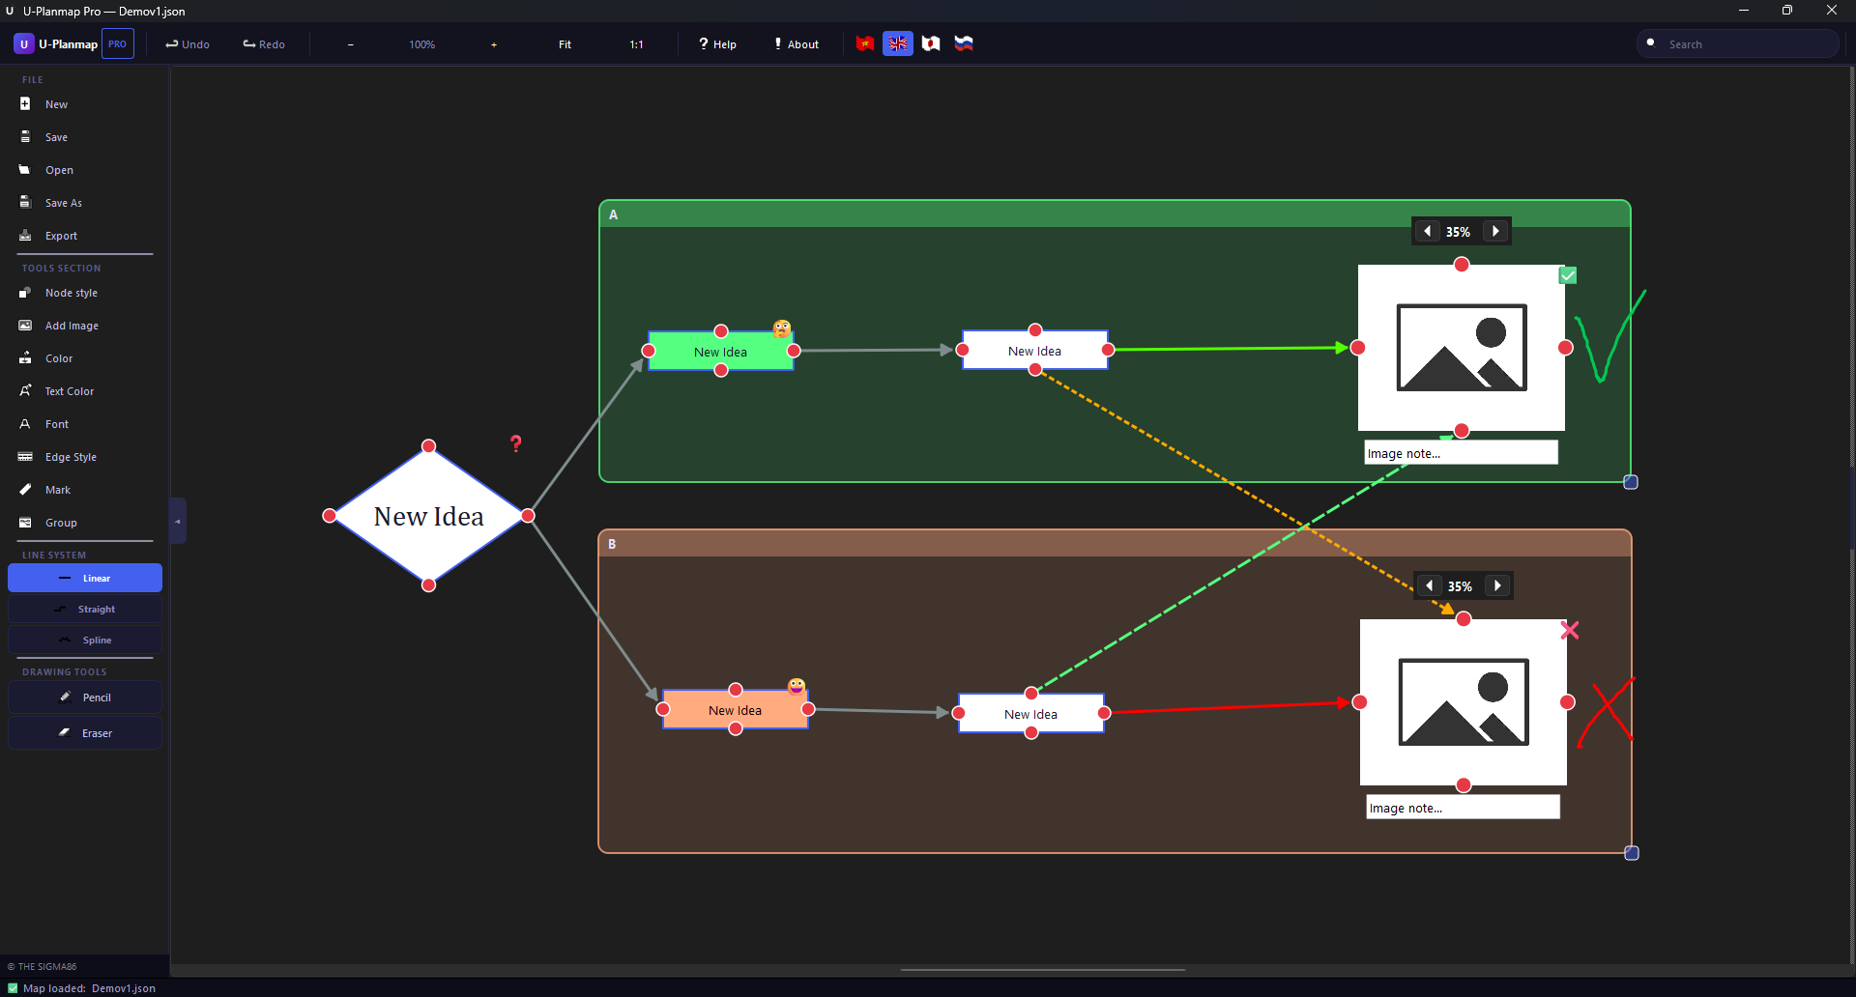Grab the resize handle of group B

(1632, 853)
